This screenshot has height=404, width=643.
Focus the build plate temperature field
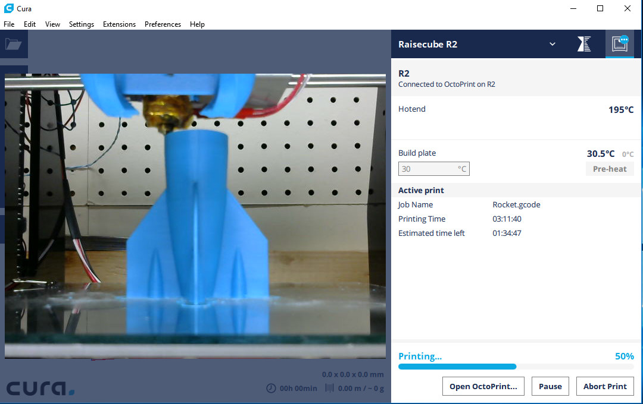(434, 169)
